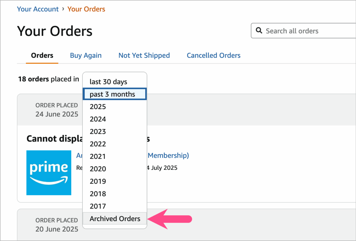Click the Prime membership logo image

click(49, 173)
